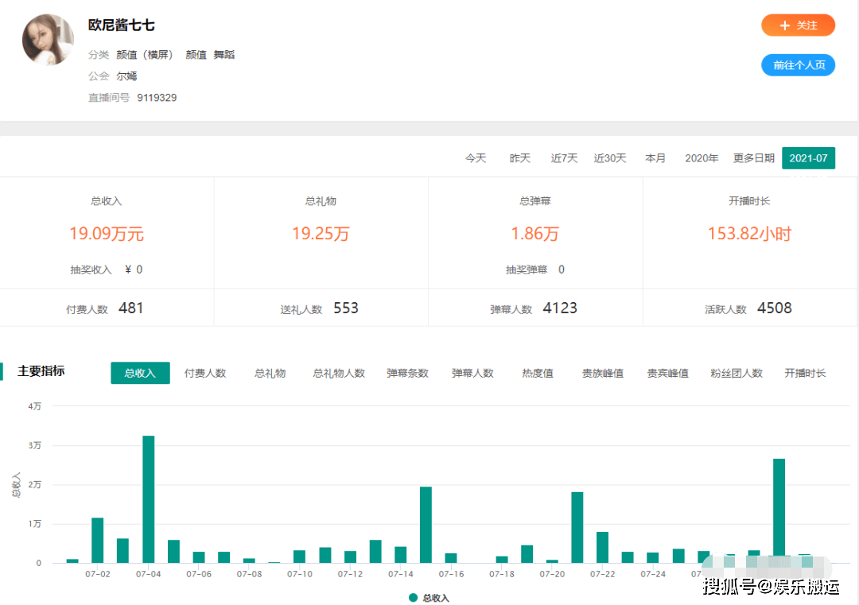Image resolution: width=859 pixels, height=605 pixels.
Task: Select the 总收入 metric tab
Action: click(140, 373)
